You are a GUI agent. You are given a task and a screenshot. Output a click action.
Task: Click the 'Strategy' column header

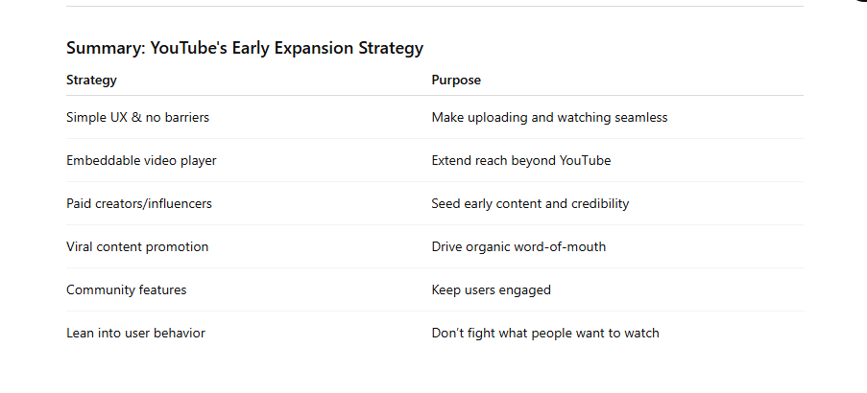tap(91, 80)
